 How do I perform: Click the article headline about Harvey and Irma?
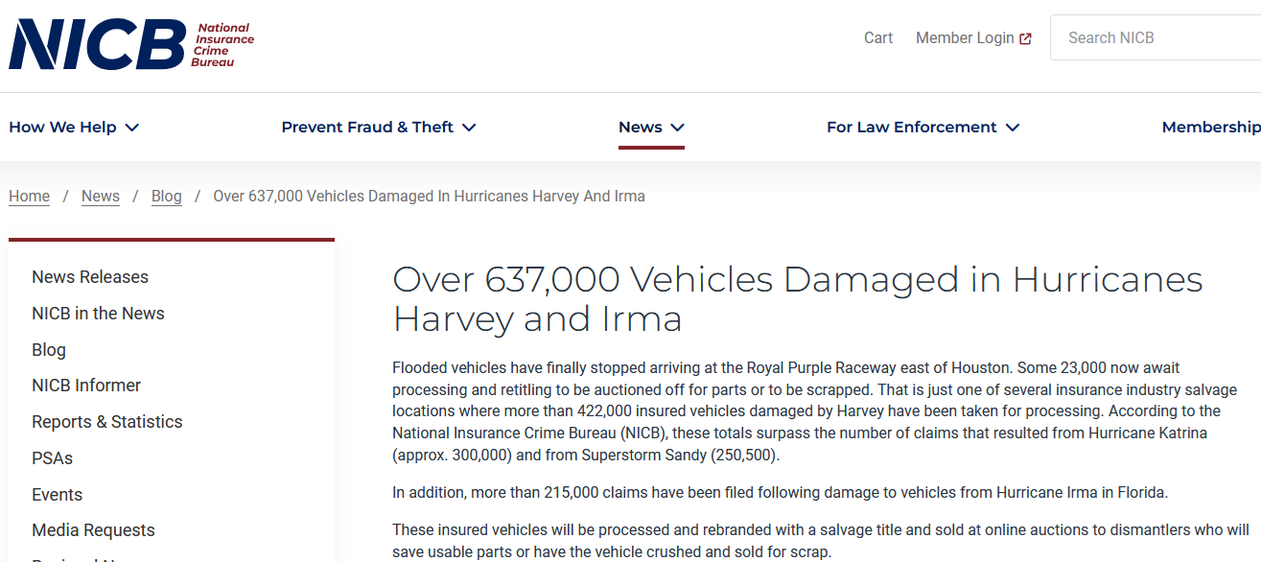tap(798, 298)
